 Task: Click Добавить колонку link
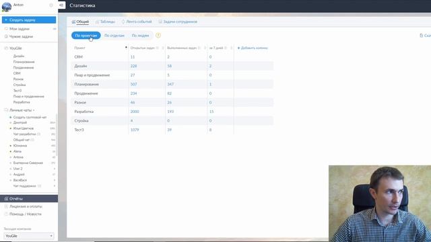pos(253,48)
